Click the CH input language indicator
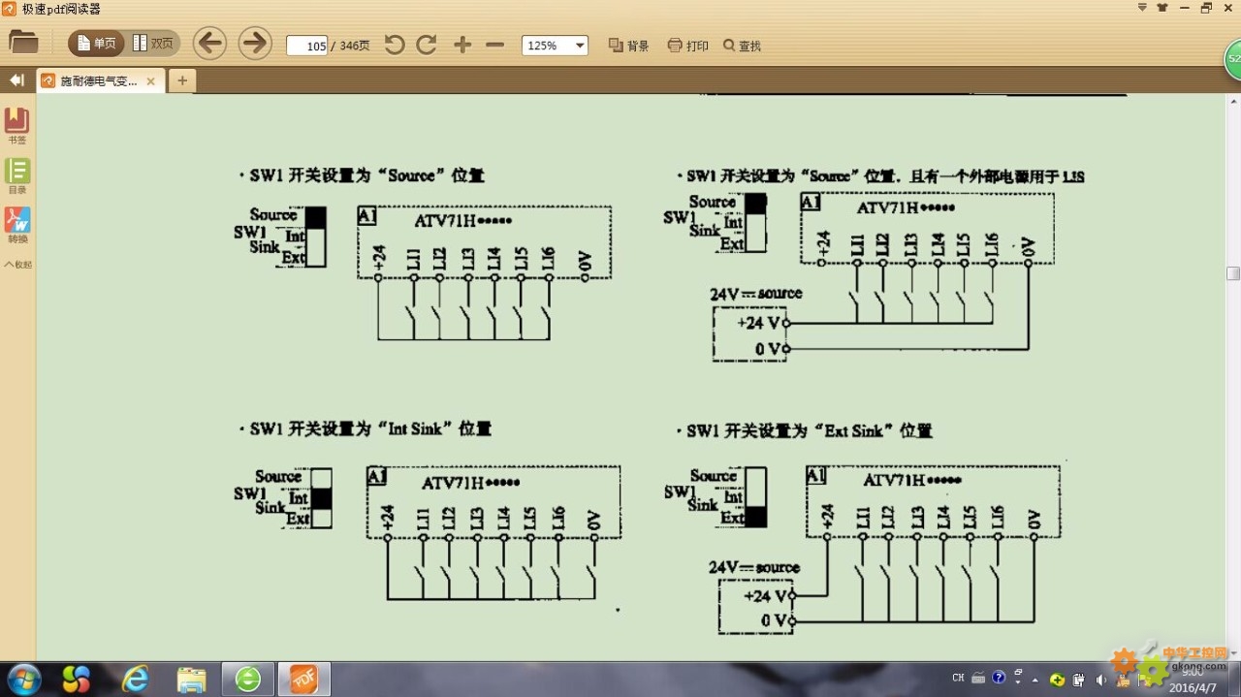The width and height of the screenshot is (1241, 697). [x=958, y=678]
